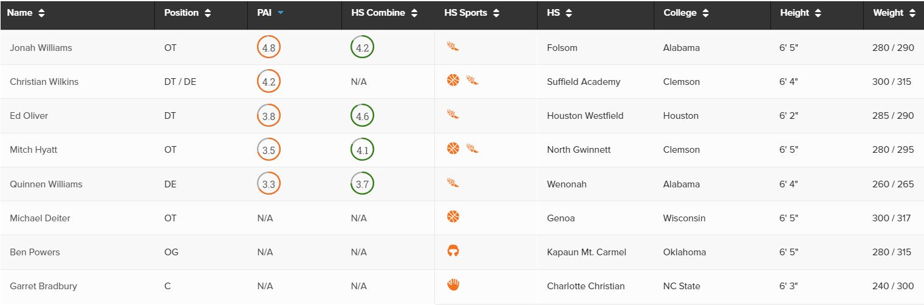This screenshot has width=924, height=305.
Task: Click the track shoe icon in Mitch Hyatt row
Action: point(473,148)
